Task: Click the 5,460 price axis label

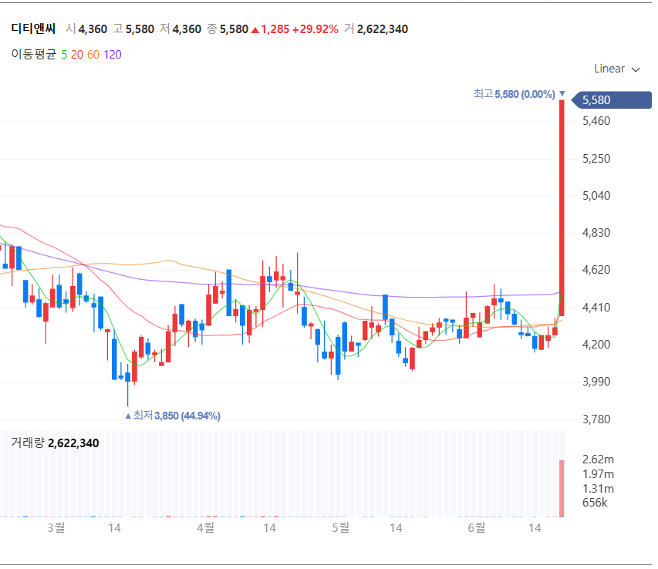Action: click(596, 121)
